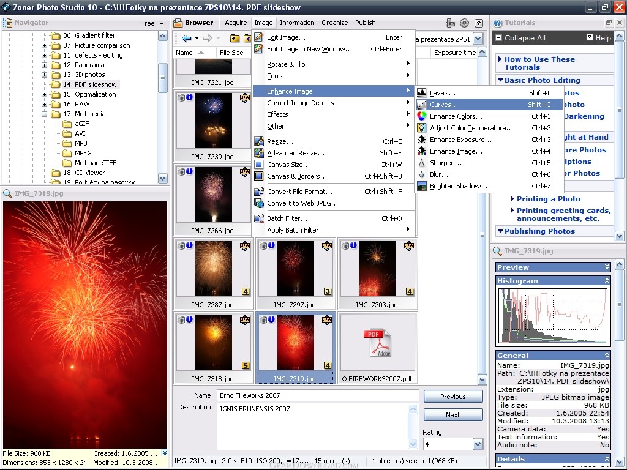The width and height of the screenshot is (627, 470).
Task: Open the path address dropdown arrow
Action: [478, 39]
